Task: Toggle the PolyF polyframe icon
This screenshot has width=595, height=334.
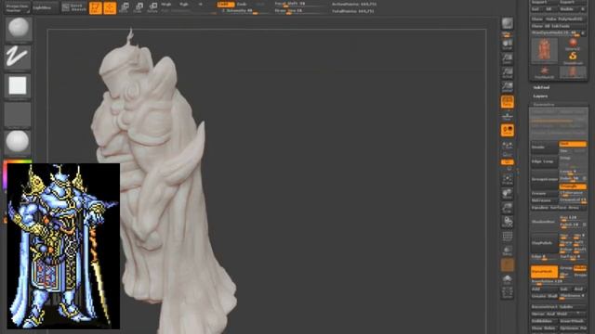Action: click(x=508, y=237)
